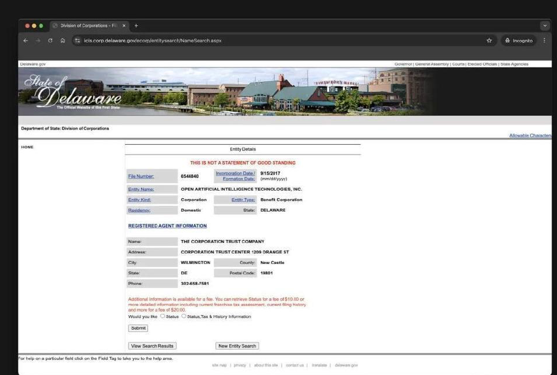Open footer translate link
The height and width of the screenshot is (375, 557).
319,365
